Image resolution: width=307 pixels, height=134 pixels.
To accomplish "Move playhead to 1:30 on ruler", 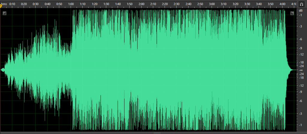I will click(x=106, y=4).
